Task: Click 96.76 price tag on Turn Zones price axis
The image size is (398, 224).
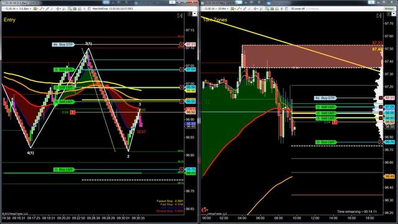Action: [x=389, y=142]
